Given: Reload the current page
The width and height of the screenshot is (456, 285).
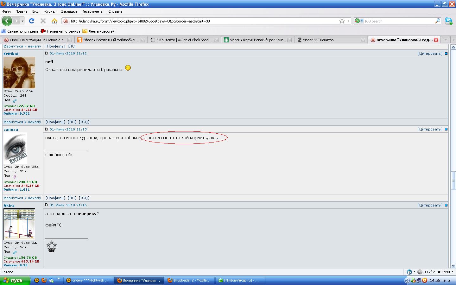Looking at the screenshot, I should point(32,21).
